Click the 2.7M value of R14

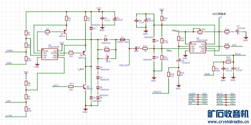click(x=166, y=43)
